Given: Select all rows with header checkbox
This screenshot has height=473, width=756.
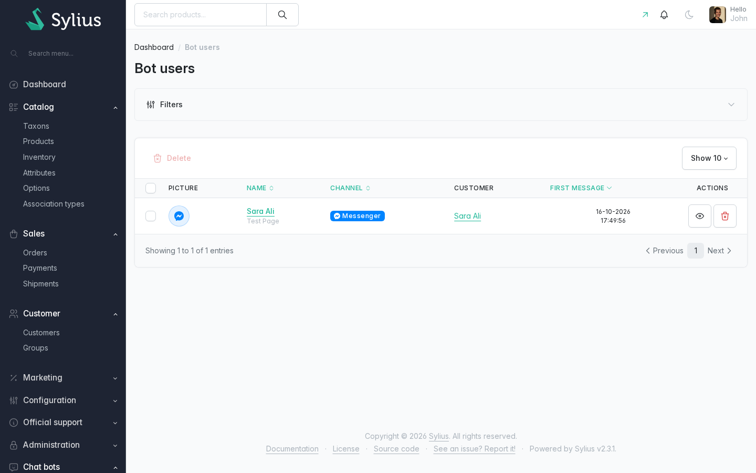Looking at the screenshot, I should point(151,188).
